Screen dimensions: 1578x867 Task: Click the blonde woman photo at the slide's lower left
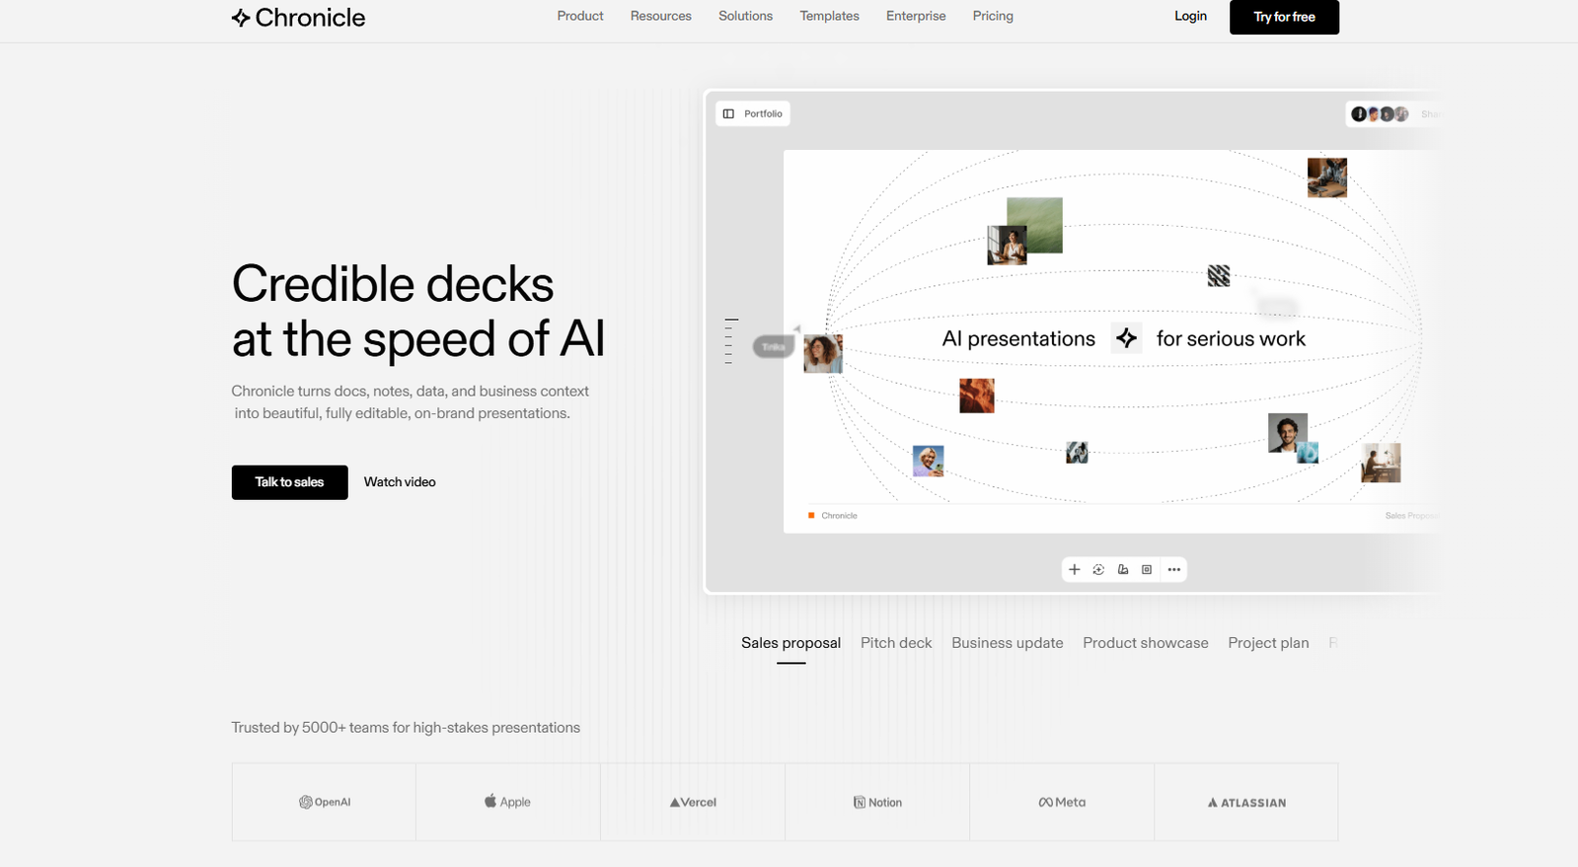pyautogui.click(x=928, y=461)
